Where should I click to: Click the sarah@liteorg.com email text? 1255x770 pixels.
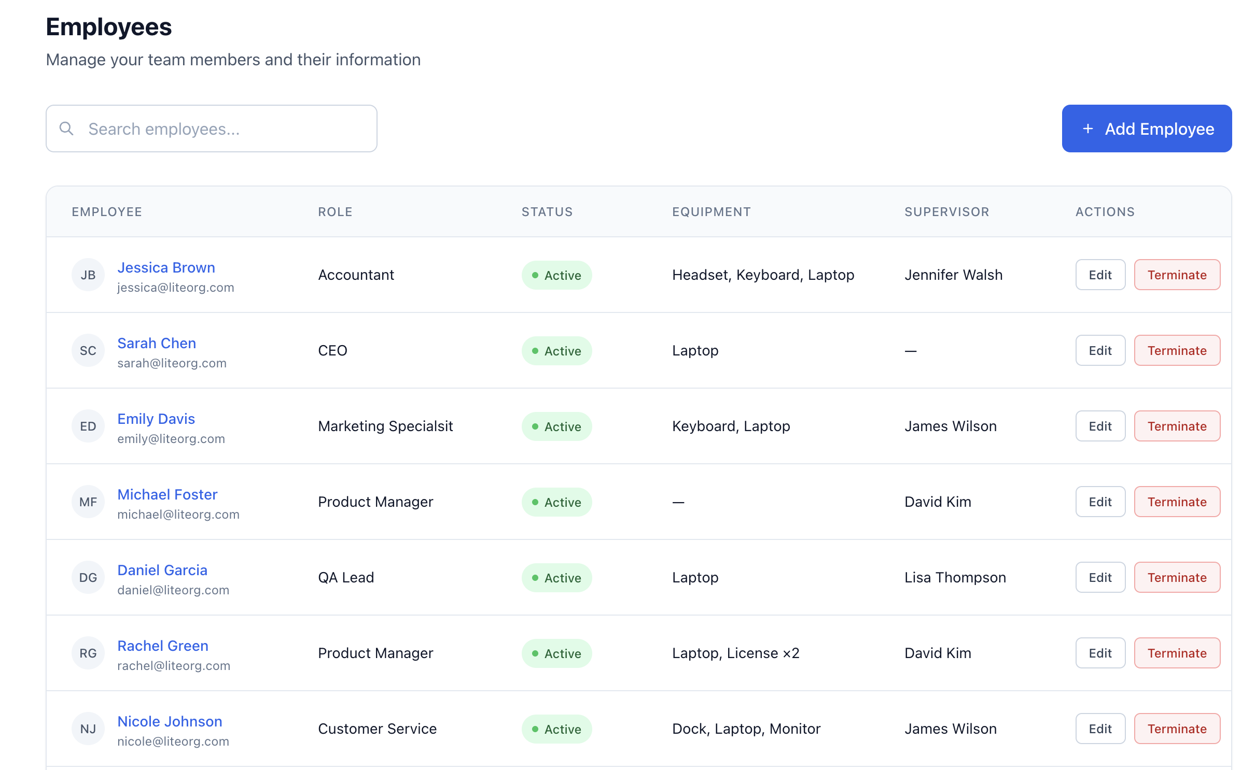172,363
